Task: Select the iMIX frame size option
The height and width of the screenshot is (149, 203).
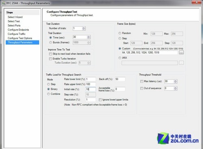Action: 120,58
